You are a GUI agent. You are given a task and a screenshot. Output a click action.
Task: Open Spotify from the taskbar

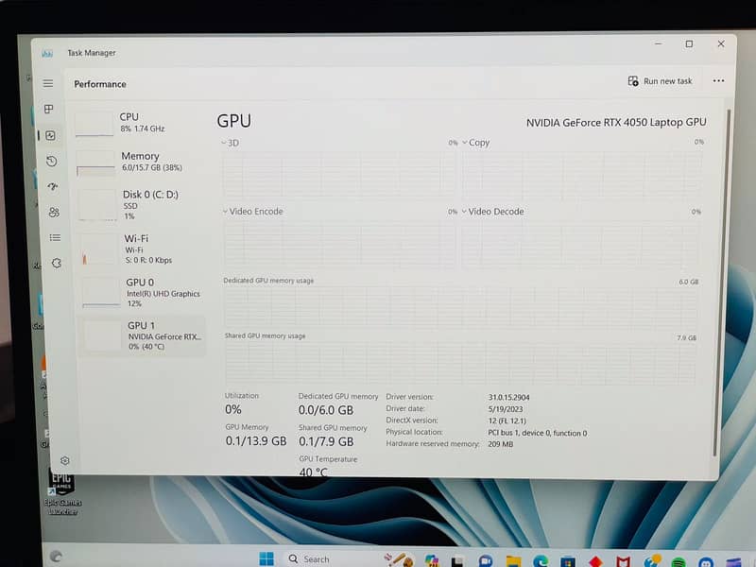pos(679,562)
